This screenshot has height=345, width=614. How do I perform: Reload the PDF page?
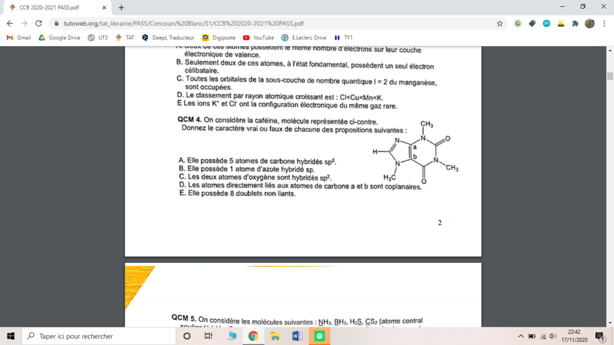pos(39,23)
